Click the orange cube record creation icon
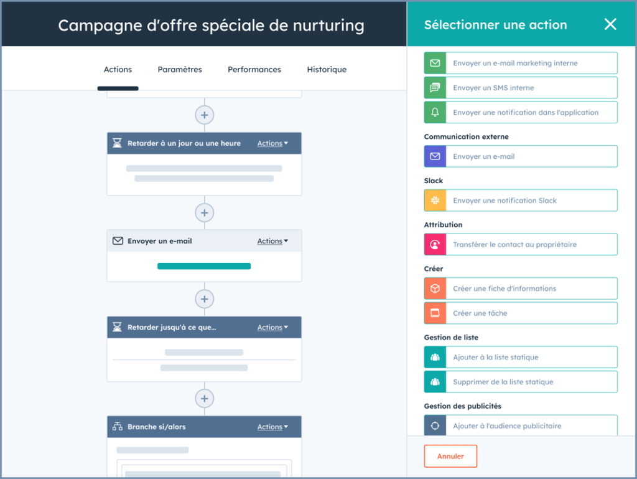Viewport: 637px width, 479px height. (x=435, y=288)
